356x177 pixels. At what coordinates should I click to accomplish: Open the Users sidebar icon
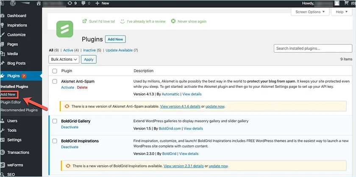(x=3, y=121)
